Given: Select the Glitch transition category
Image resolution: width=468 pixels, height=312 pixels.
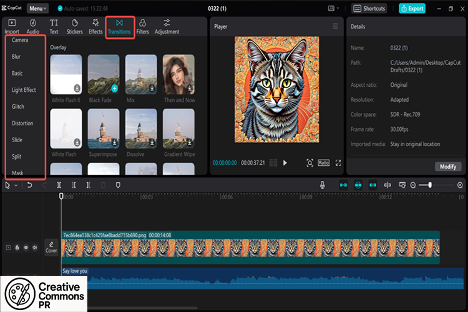Looking at the screenshot, I should click(x=18, y=107).
